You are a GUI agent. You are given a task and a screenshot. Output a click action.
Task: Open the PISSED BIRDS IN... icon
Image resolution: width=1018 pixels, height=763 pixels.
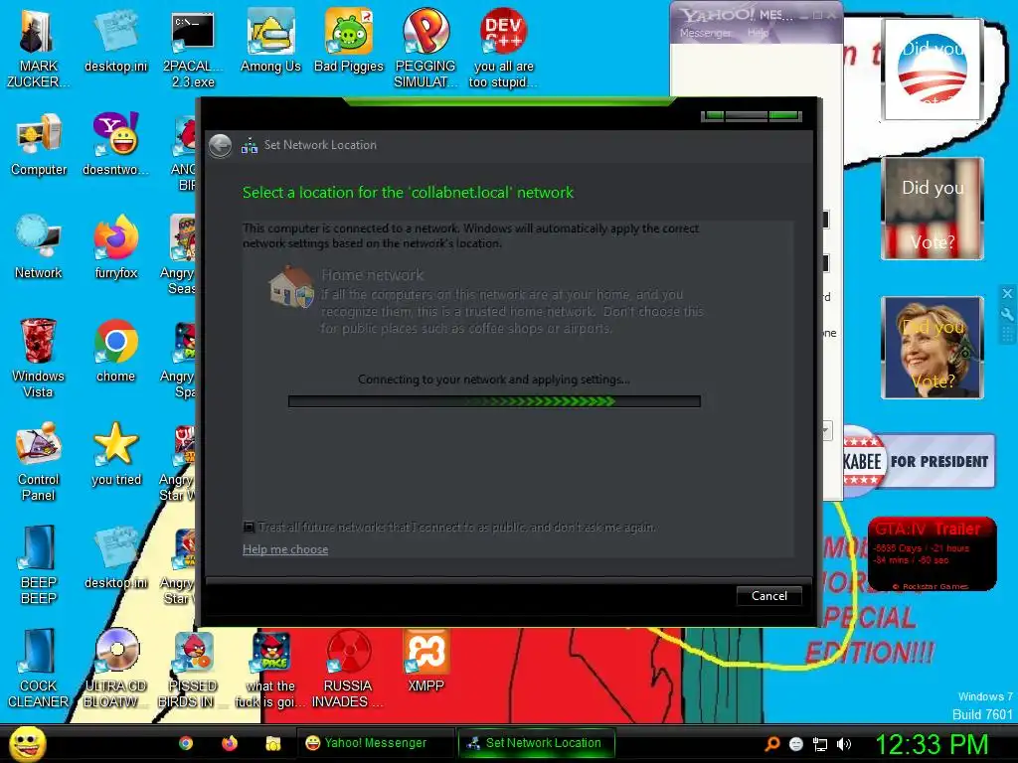tap(193, 669)
